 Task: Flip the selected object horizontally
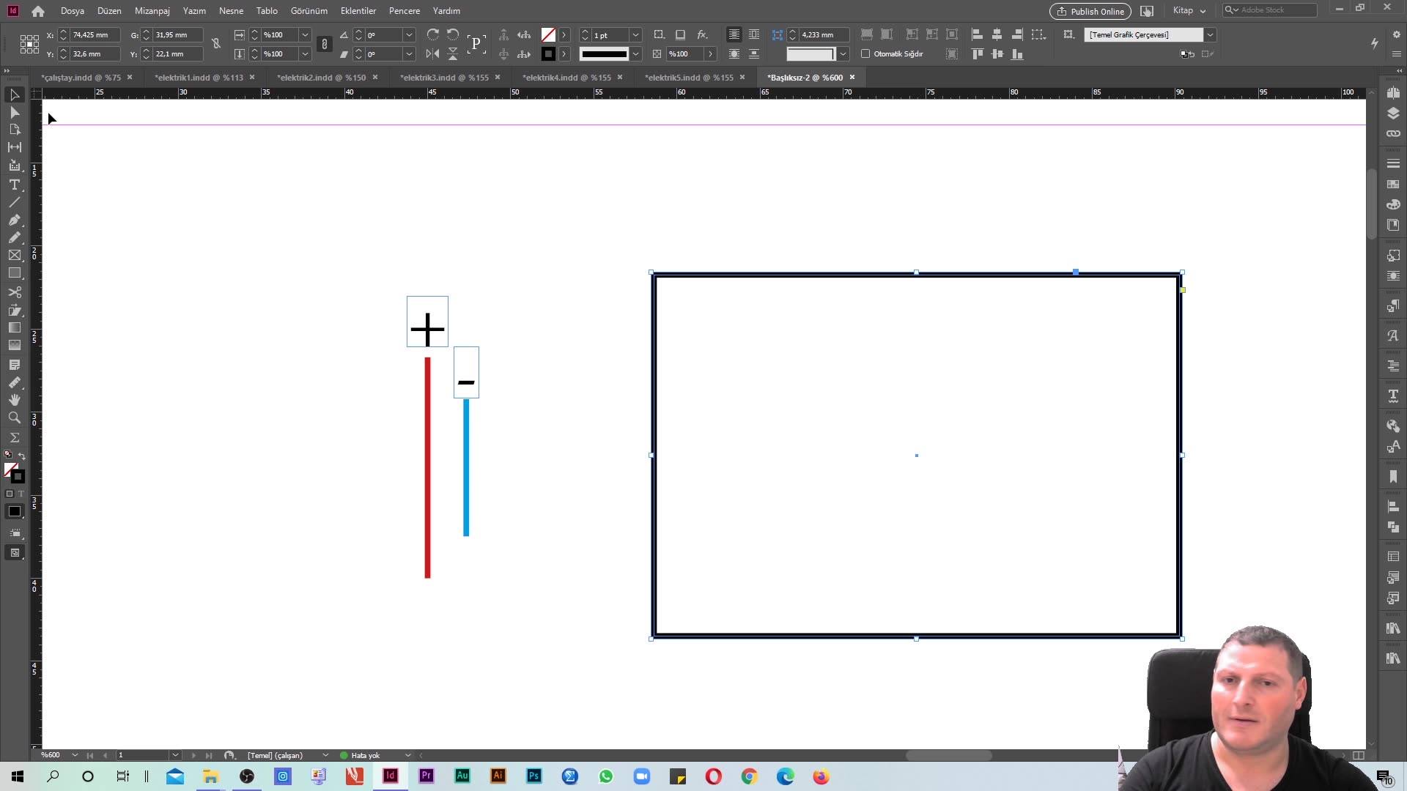pos(433,53)
